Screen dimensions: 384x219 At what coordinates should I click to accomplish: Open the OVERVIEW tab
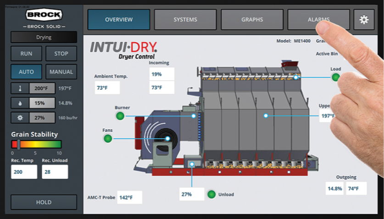coord(119,20)
